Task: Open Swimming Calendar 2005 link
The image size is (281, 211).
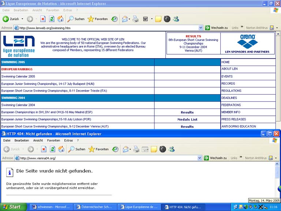Action: coord(18,77)
